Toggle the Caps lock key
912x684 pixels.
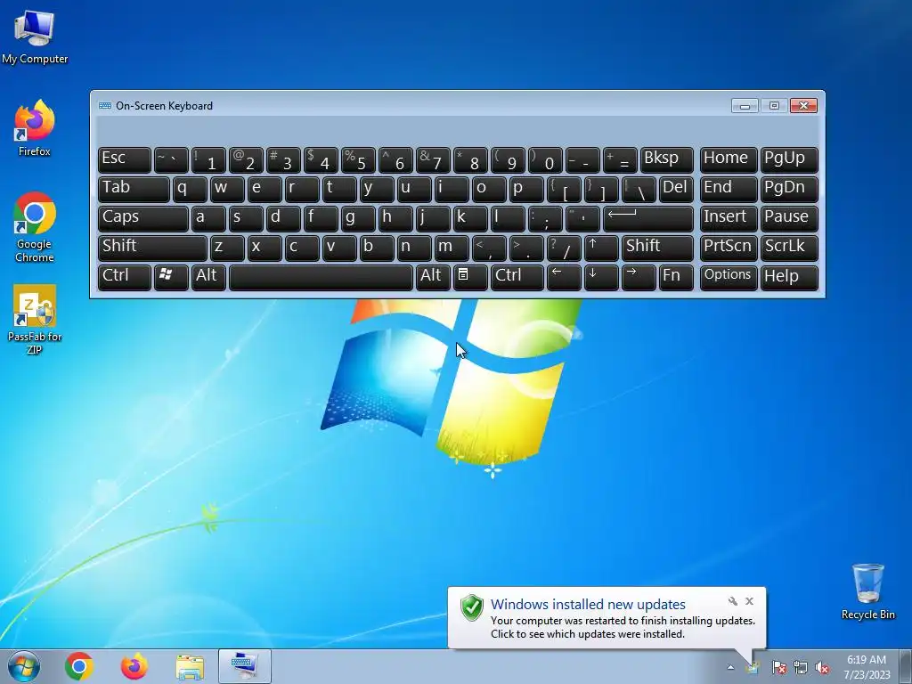(x=143, y=219)
